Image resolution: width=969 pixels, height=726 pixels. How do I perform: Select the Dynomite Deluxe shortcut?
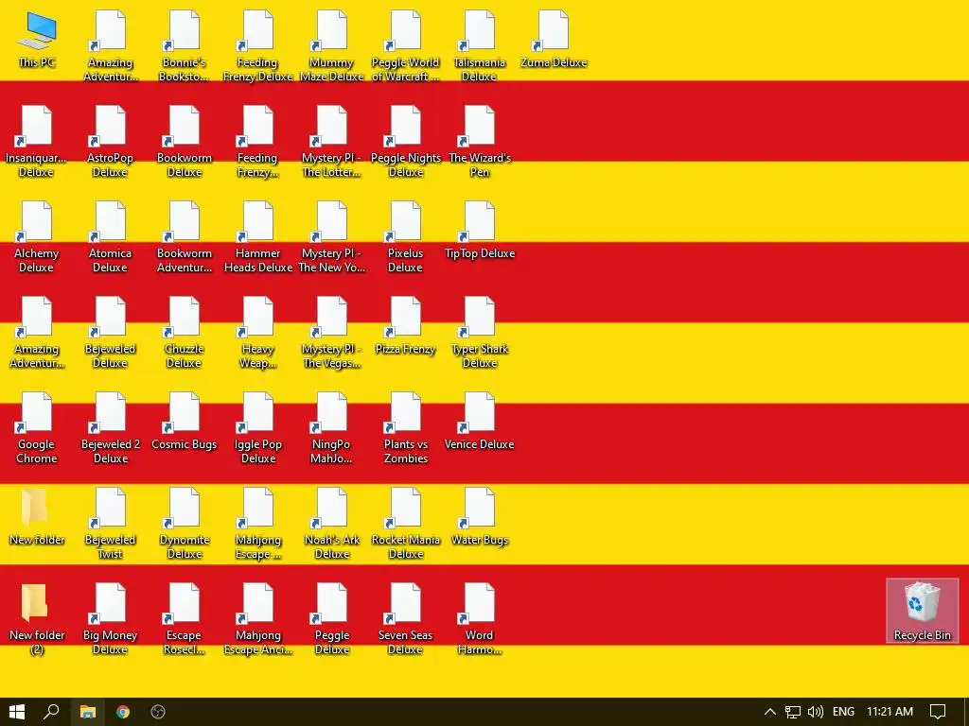click(x=184, y=524)
